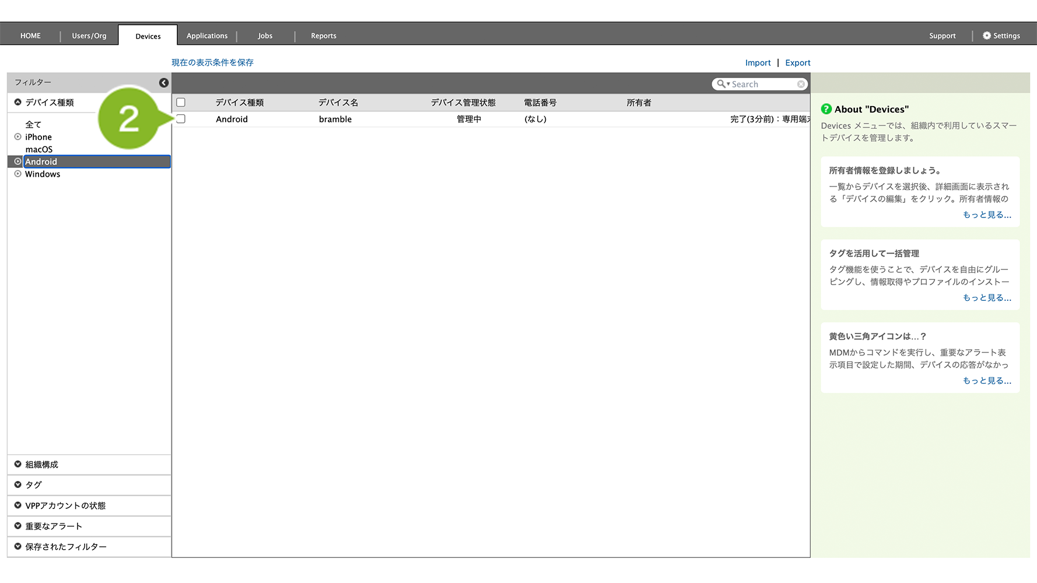This screenshot has height=583, width=1037.
Task: Select the macOS device type filter
Action: point(39,149)
